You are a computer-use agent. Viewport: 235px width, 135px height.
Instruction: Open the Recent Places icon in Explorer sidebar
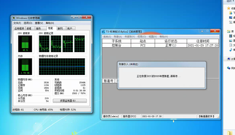231,22
